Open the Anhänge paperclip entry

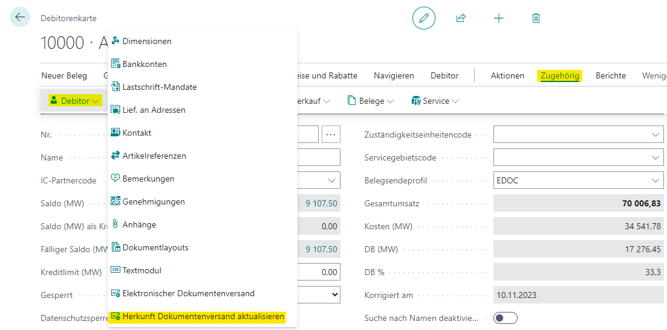click(x=139, y=224)
